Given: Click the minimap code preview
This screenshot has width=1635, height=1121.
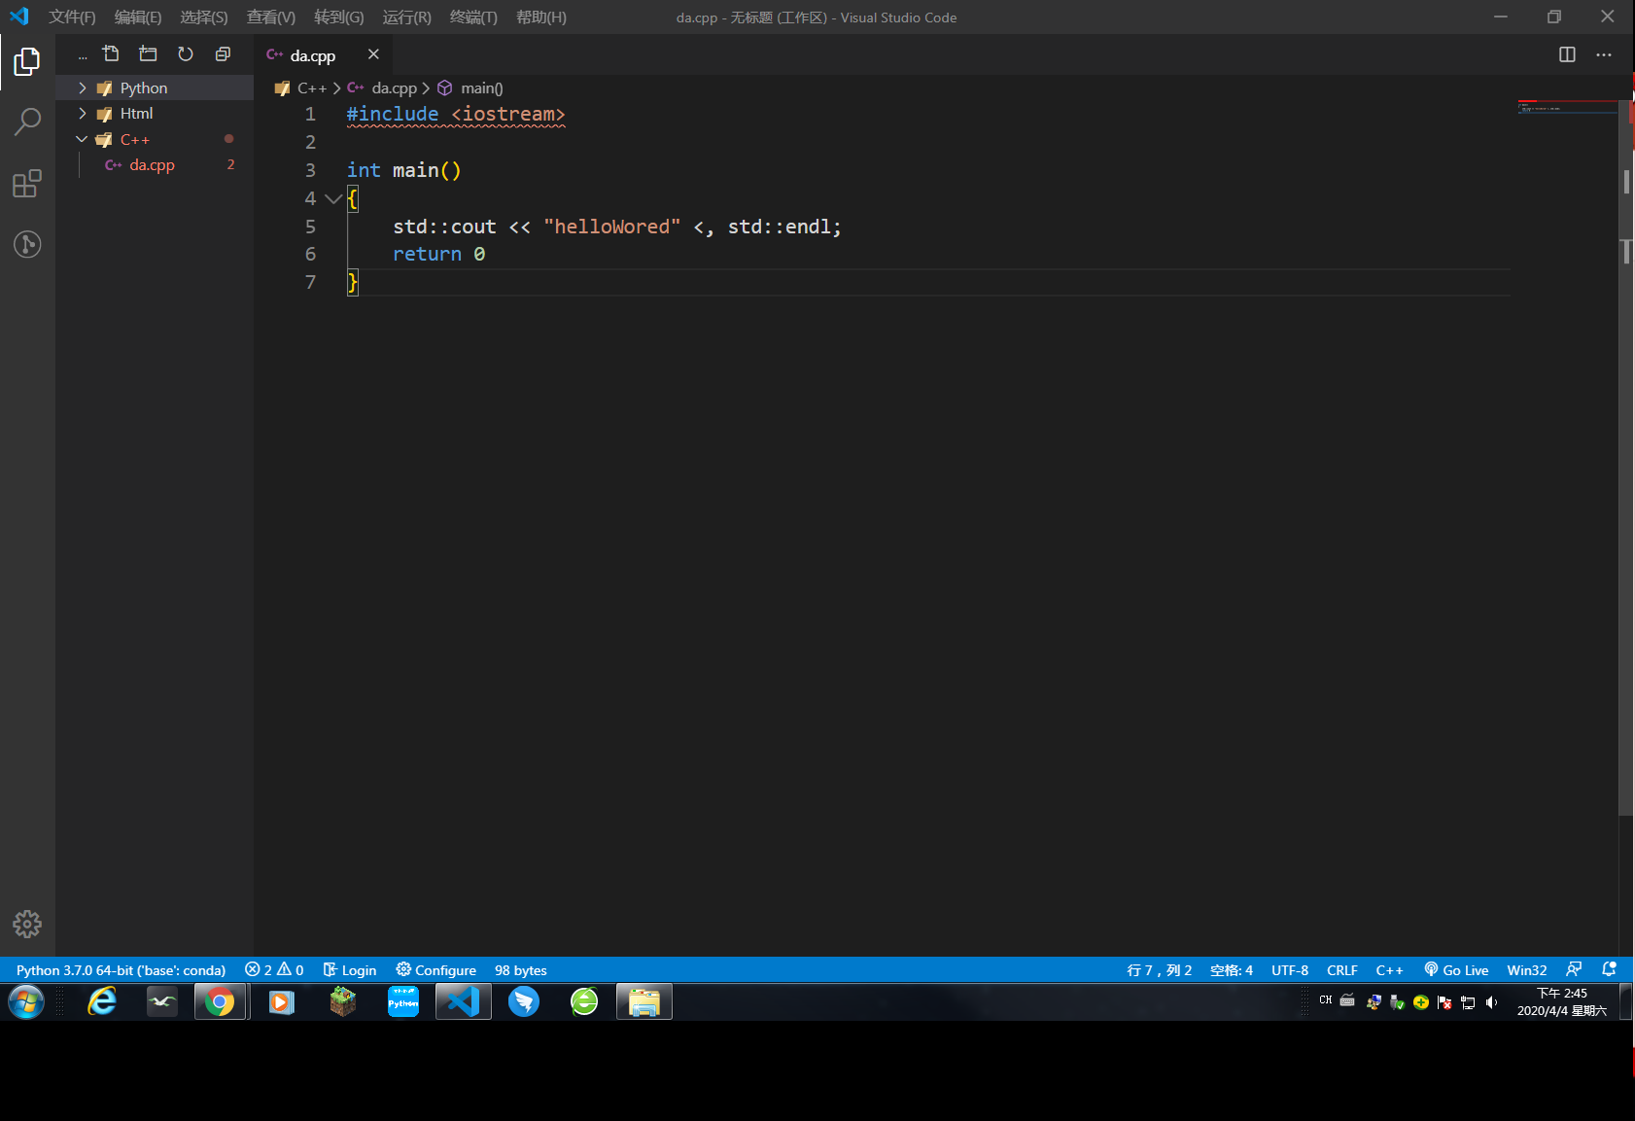Looking at the screenshot, I should (x=1567, y=108).
